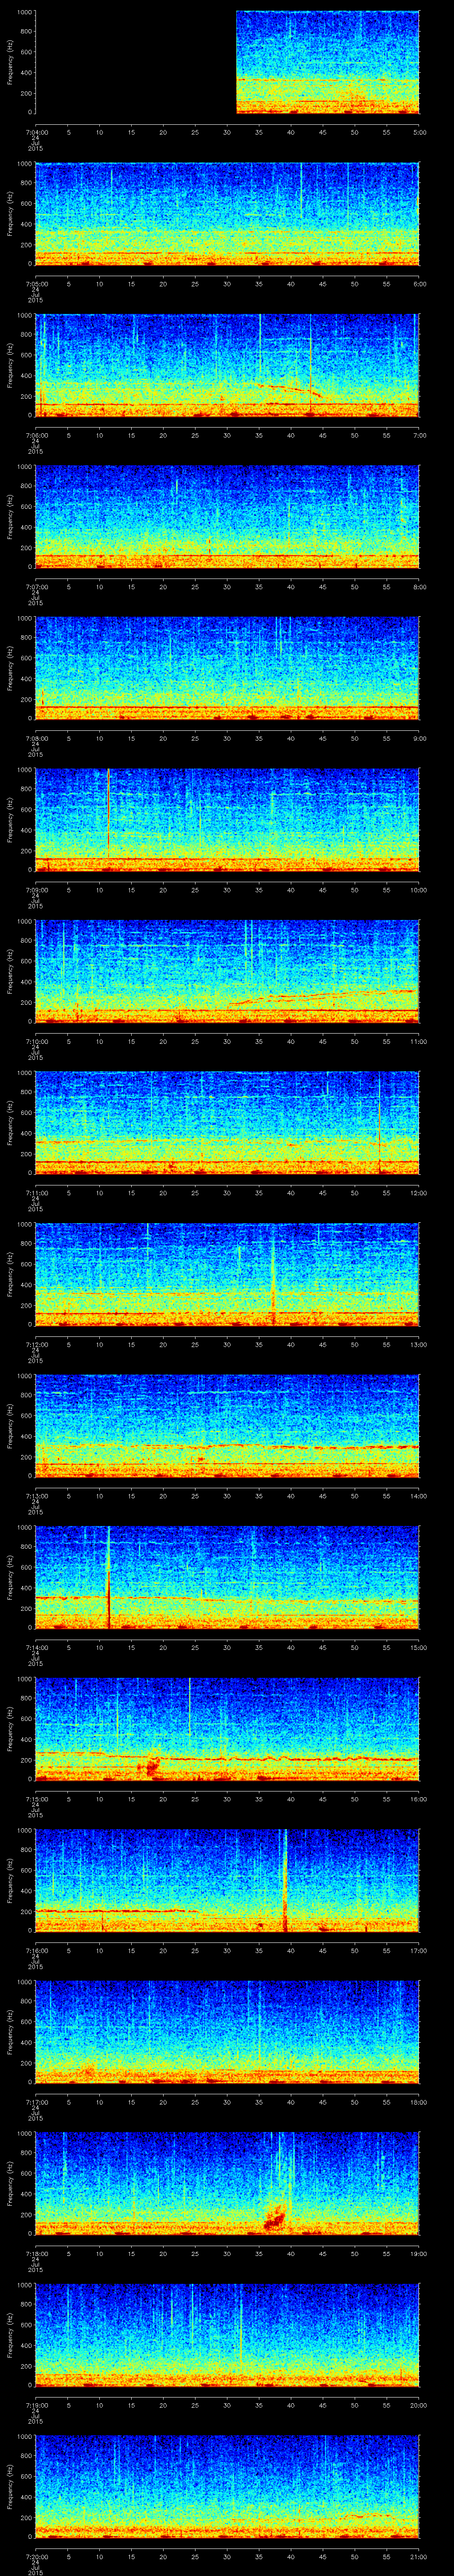Image resolution: width=454 pixels, height=2576 pixels.
Task: Select the spectrogram panel starting at 7:05:00
Action: tap(227, 214)
